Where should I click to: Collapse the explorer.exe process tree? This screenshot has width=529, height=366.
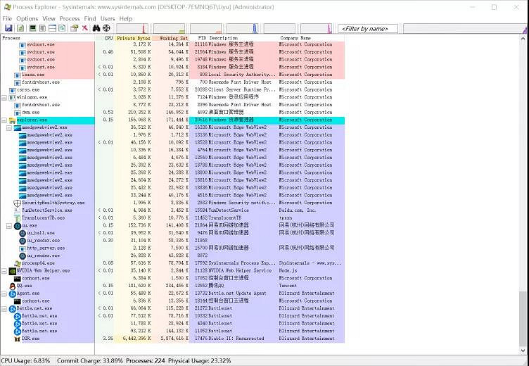point(4,120)
